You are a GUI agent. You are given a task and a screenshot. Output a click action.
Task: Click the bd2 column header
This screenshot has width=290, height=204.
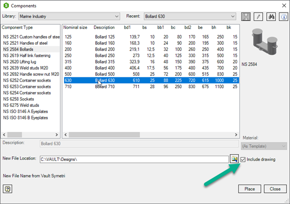(188, 27)
